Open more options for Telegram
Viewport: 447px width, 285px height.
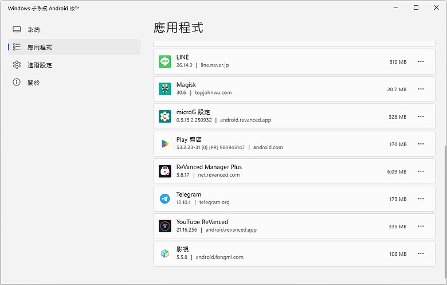(x=421, y=199)
